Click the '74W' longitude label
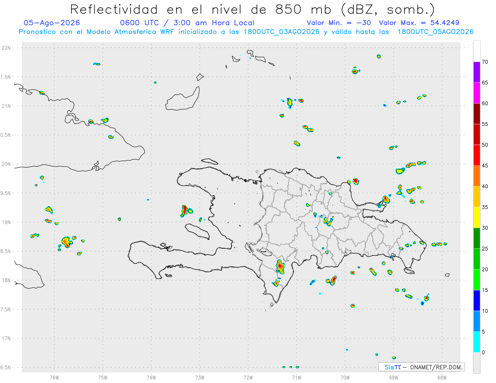The height and width of the screenshot is (383, 496). tap(151, 377)
